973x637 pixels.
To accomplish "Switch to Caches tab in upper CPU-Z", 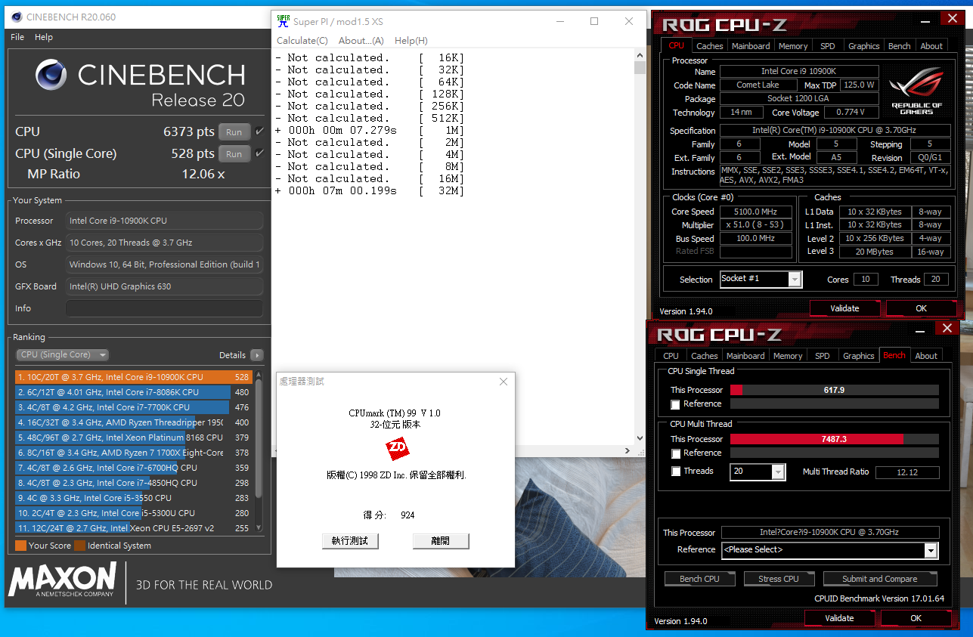I will coord(709,46).
